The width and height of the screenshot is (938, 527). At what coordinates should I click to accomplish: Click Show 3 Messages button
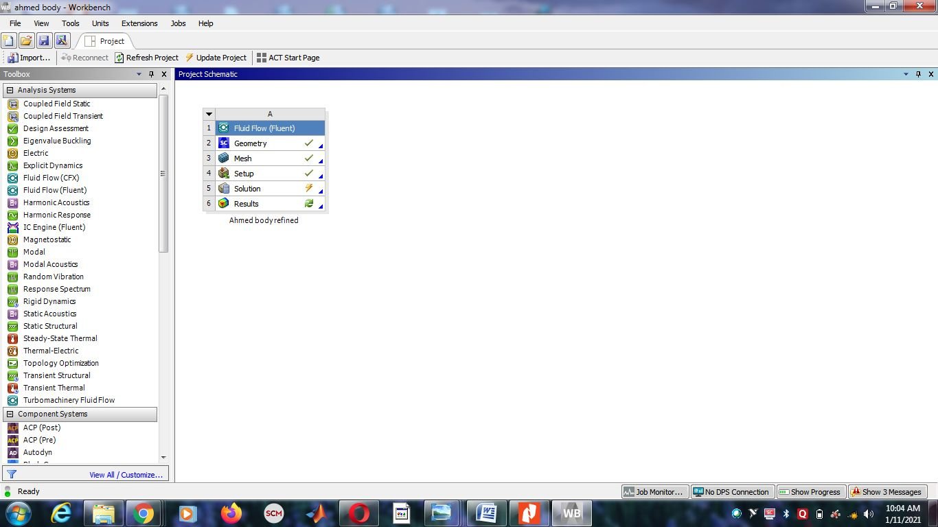886,492
